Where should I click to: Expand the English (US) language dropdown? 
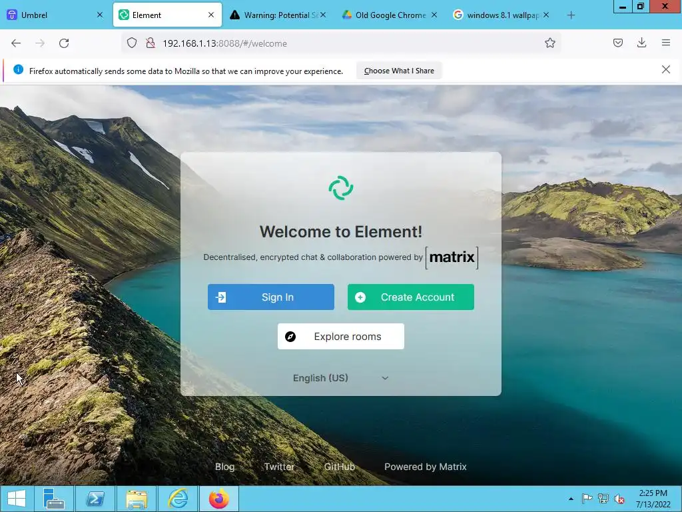341,378
